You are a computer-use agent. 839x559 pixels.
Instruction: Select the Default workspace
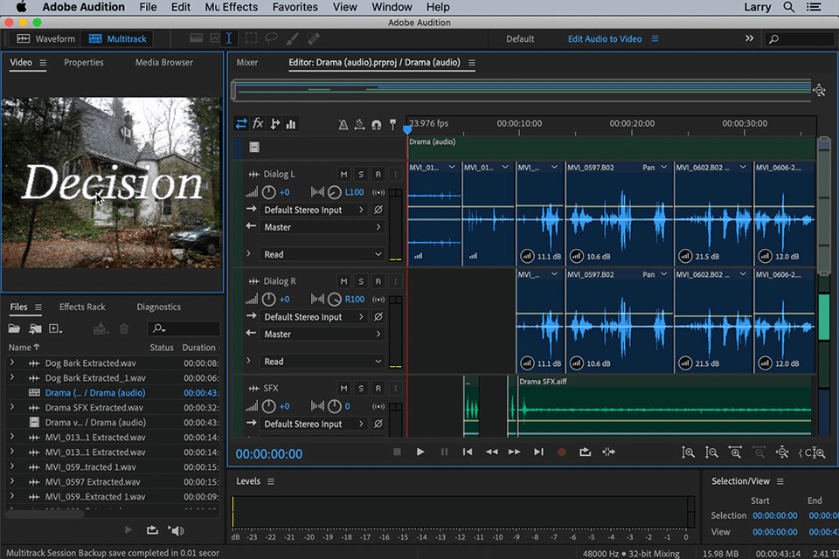click(520, 39)
